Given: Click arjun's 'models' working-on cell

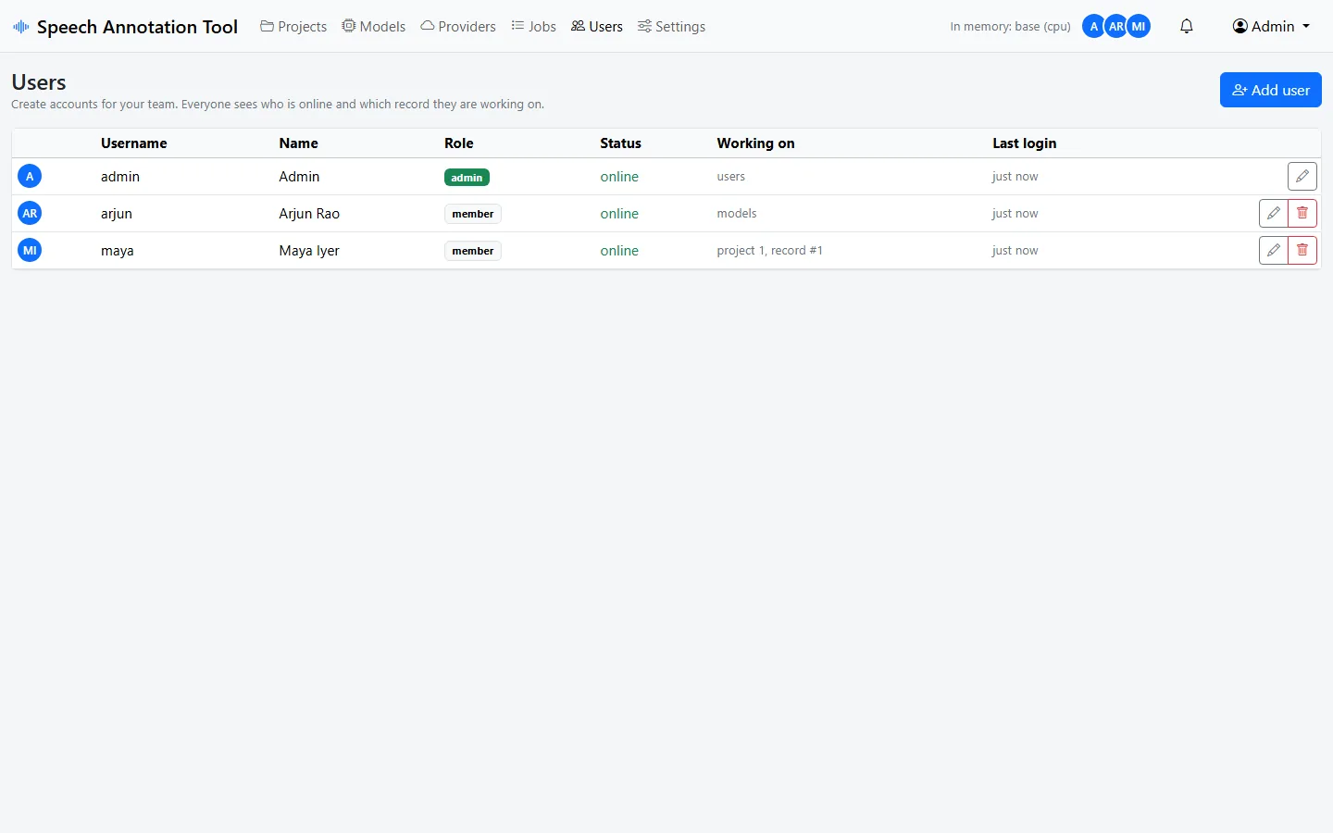Looking at the screenshot, I should point(737,214).
